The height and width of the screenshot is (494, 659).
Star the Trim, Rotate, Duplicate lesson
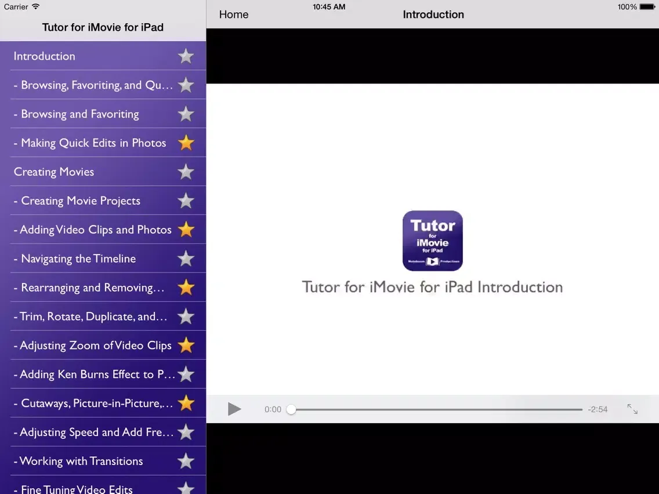[186, 317]
